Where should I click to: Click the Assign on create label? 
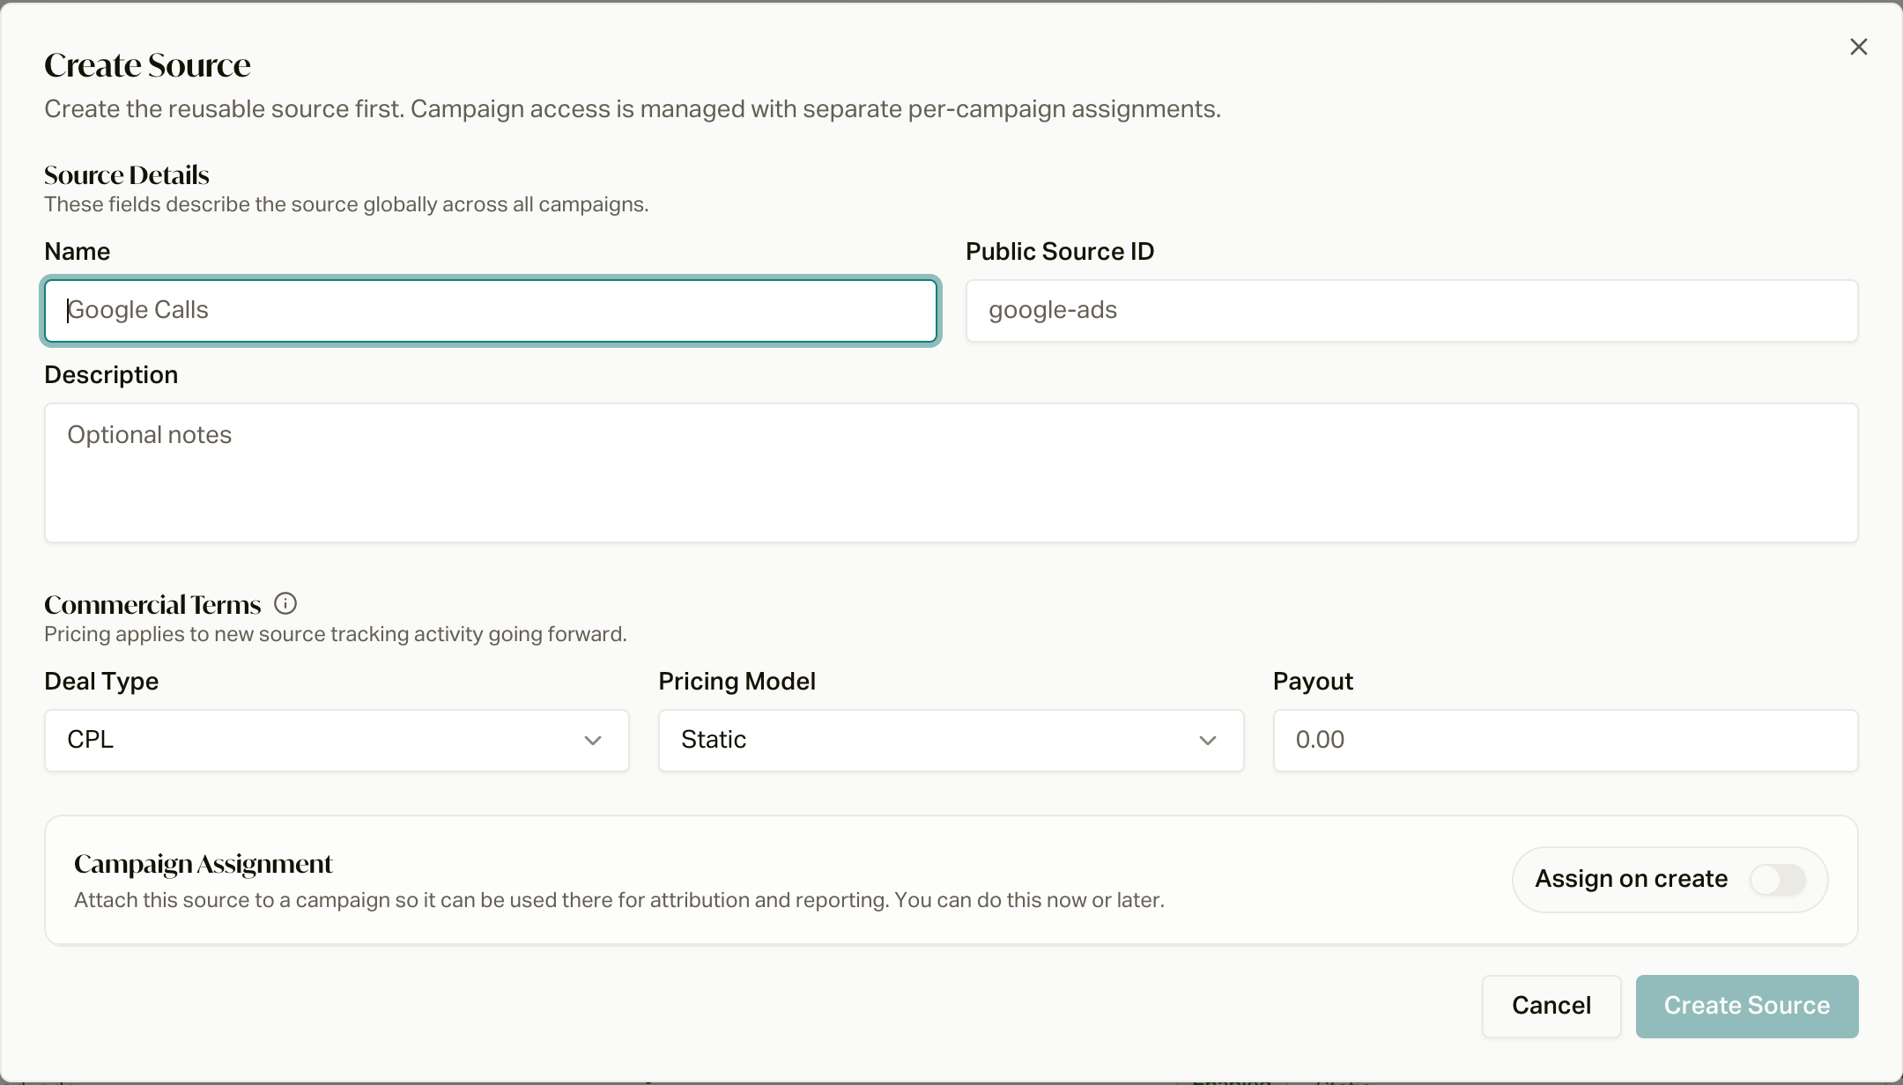tap(1632, 879)
